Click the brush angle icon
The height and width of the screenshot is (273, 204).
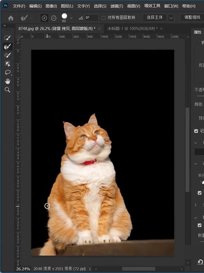click(81, 18)
